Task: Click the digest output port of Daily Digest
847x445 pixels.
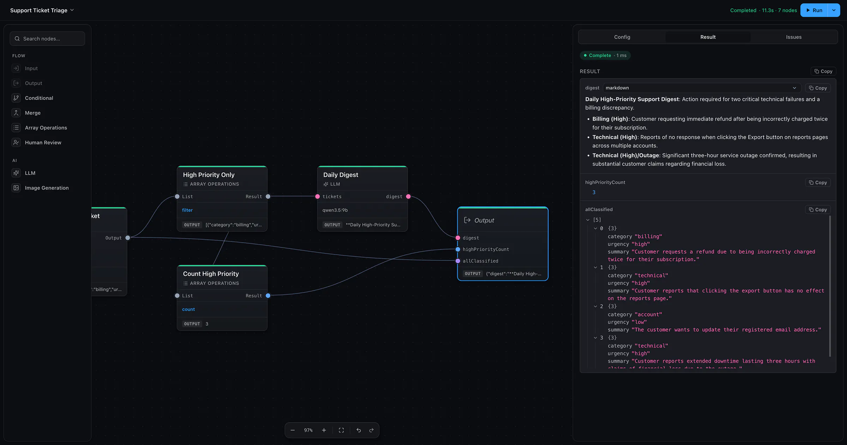Action: 408,196
